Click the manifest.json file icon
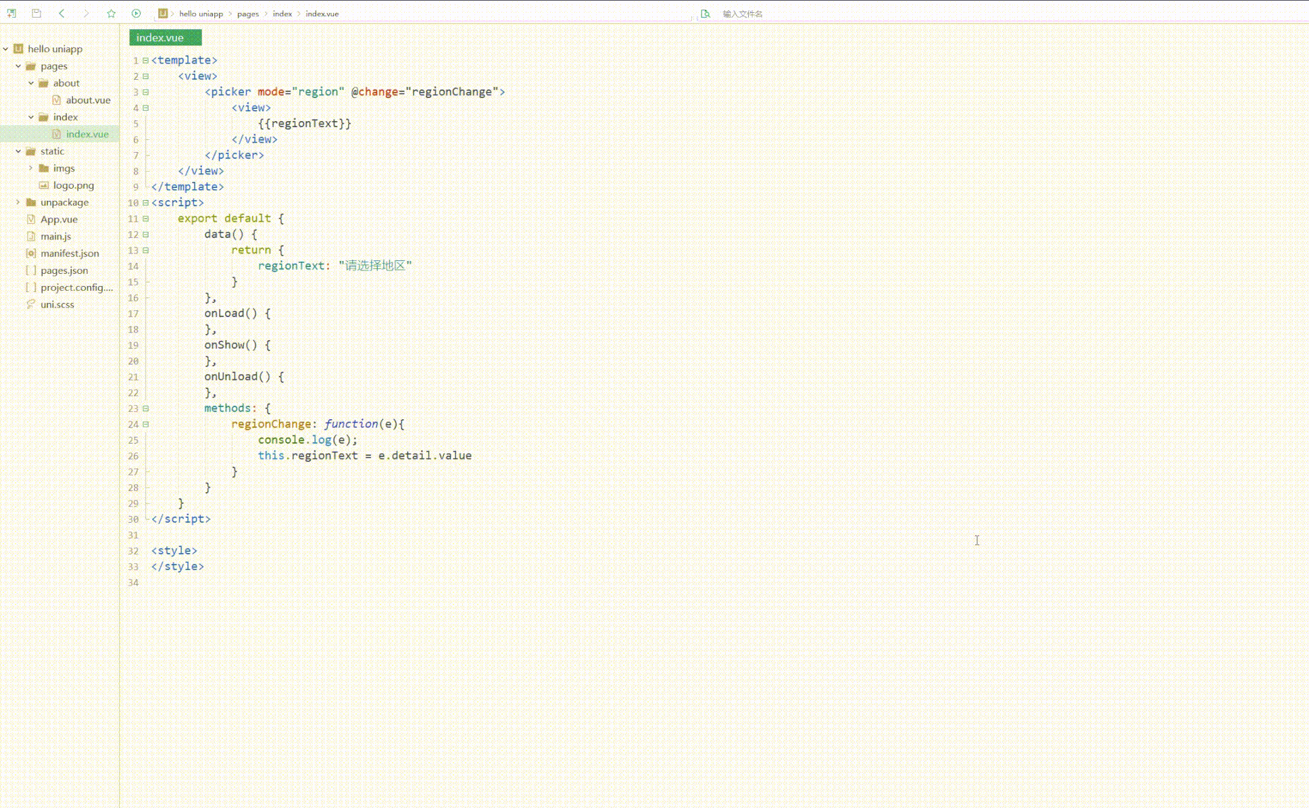1309x808 pixels. 31,254
